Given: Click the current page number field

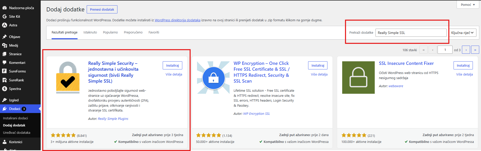Looking at the screenshot, I should [x=445, y=50].
